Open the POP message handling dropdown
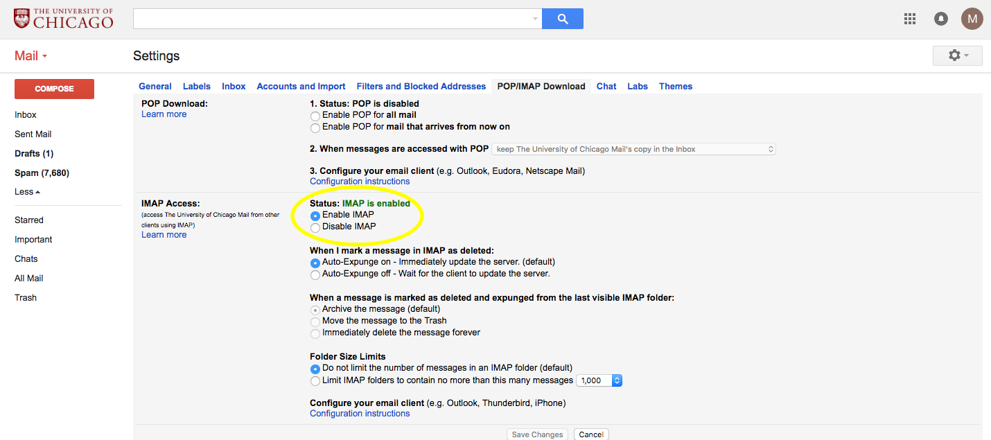The width and height of the screenshot is (991, 440). click(x=633, y=149)
